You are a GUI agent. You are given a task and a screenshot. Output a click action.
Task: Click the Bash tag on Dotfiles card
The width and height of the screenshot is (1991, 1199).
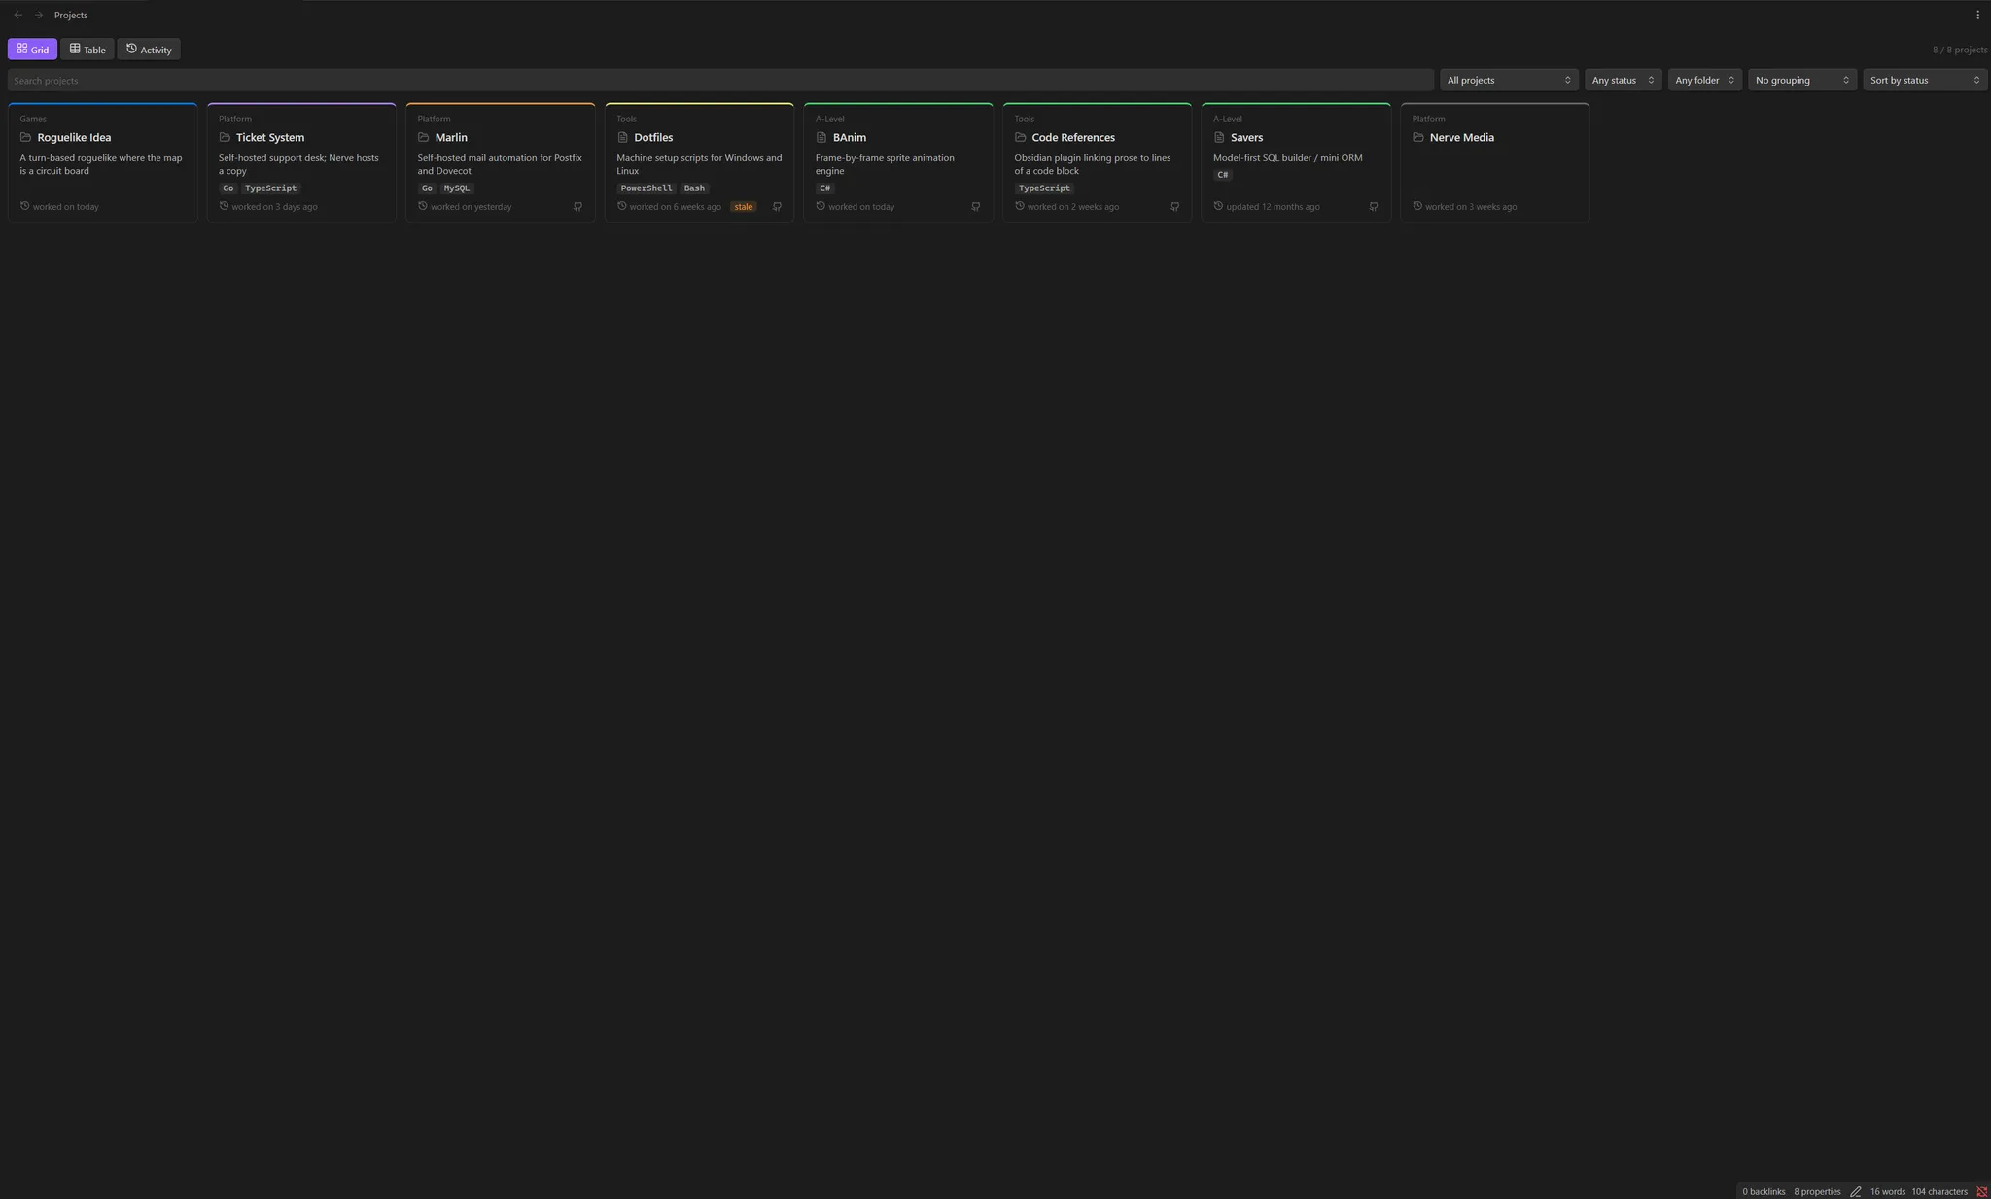click(694, 188)
